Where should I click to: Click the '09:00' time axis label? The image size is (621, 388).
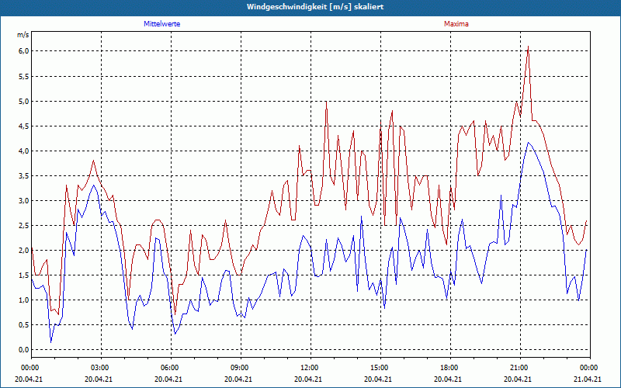point(239,368)
